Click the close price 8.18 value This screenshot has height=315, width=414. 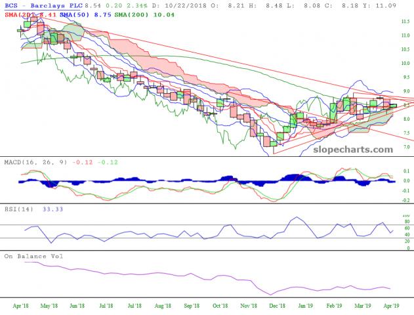pos(350,5)
